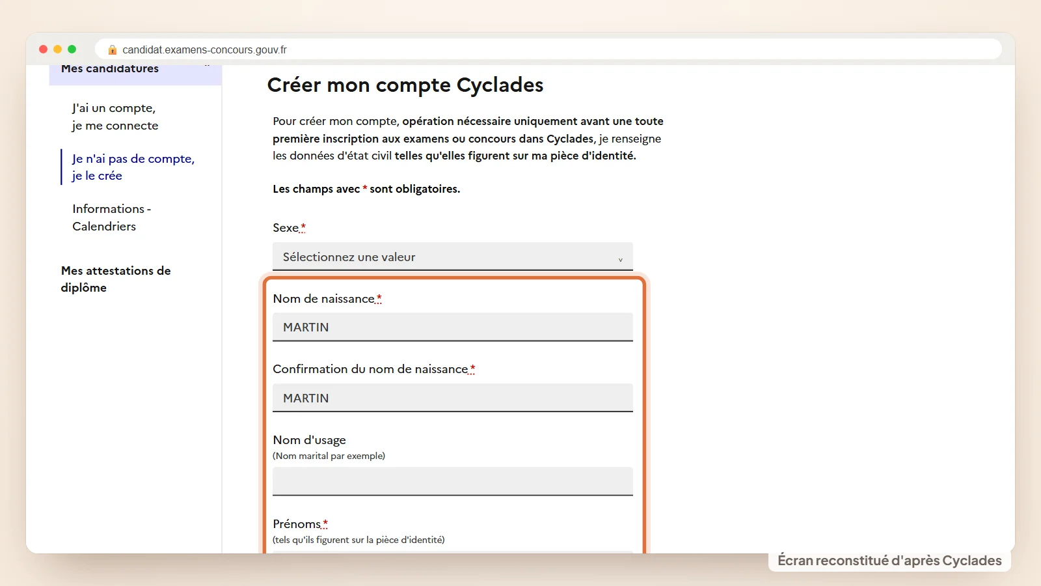Click the Prénoms field label
This screenshot has width=1041, height=586.
(300, 524)
